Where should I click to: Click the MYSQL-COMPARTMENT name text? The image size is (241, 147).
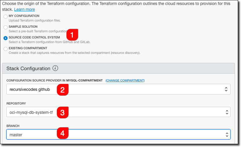click(x=84, y=80)
